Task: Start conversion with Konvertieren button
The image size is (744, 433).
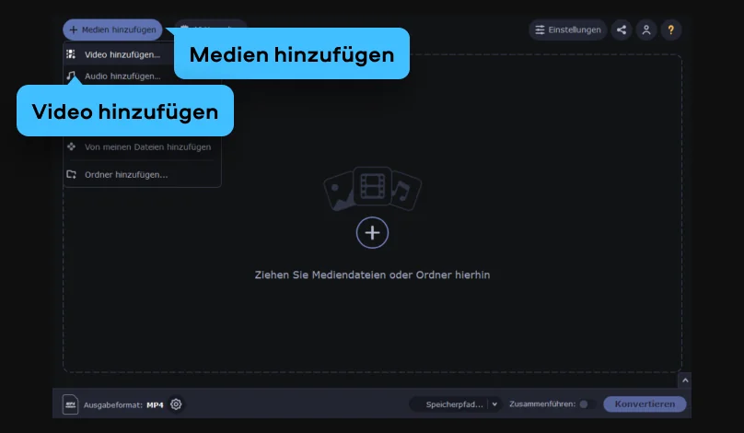Action: [x=645, y=404]
